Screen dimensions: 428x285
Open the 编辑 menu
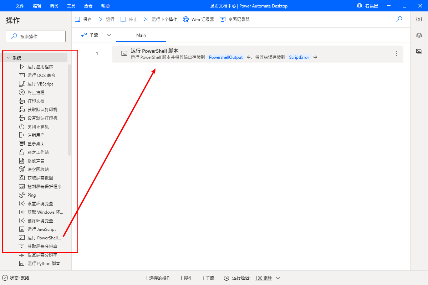point(37,6)
